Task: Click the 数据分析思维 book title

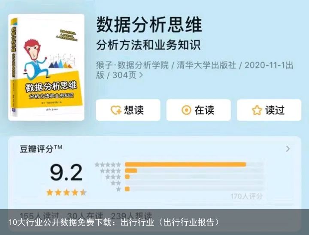Action: pos(149,25)
